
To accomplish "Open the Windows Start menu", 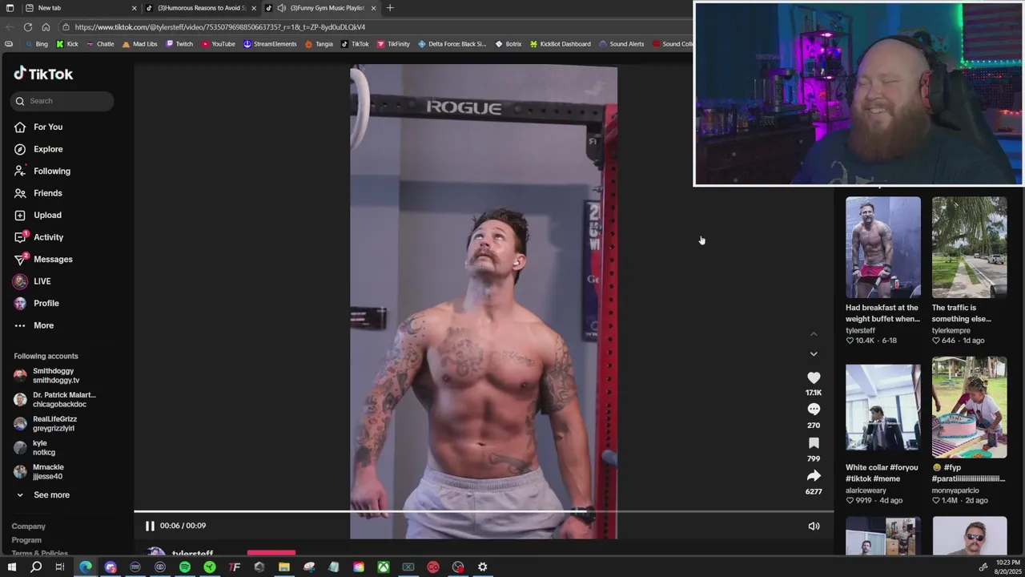I will point(11,567).
